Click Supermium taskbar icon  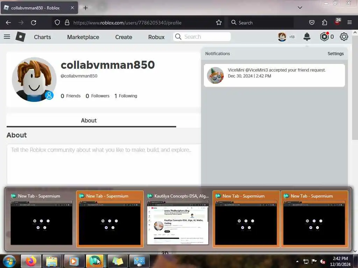click(95, 261)
